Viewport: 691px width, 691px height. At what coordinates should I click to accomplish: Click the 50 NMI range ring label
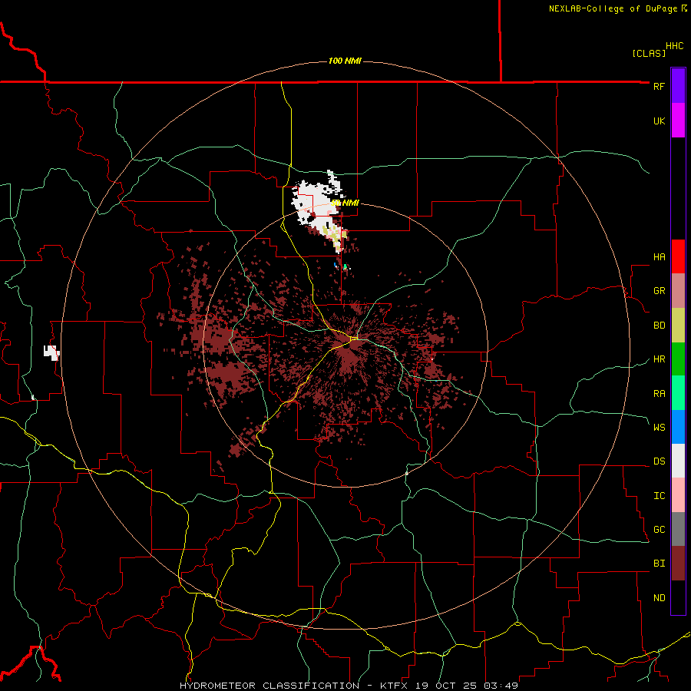[x=345, y=203]
